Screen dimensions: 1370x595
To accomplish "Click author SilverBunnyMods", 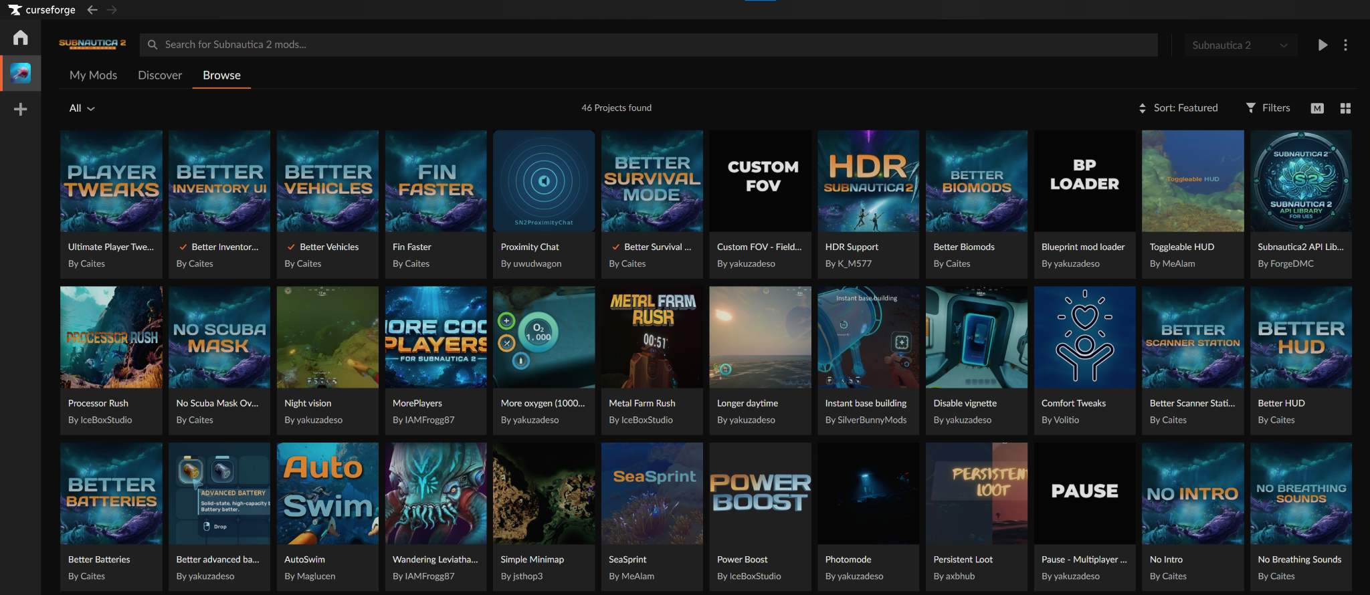I will coord(872,420).
